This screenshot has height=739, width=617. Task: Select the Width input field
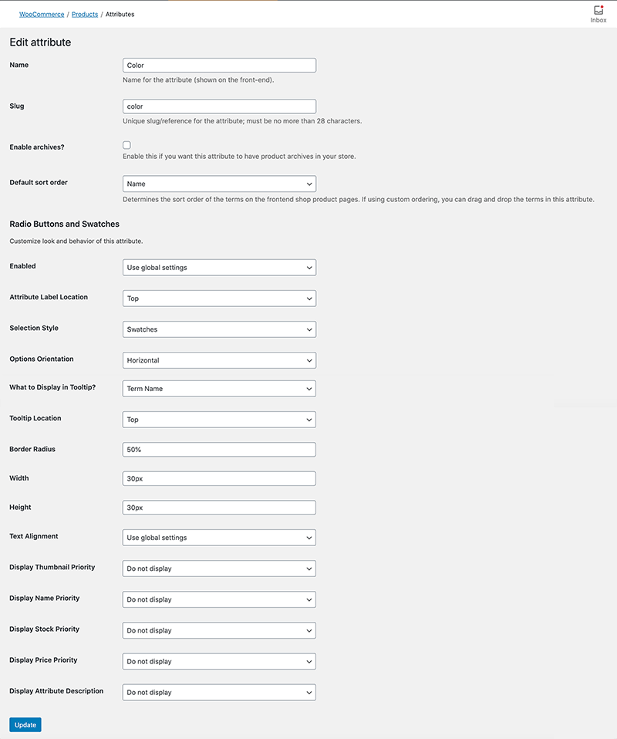[x=219, y=478]
